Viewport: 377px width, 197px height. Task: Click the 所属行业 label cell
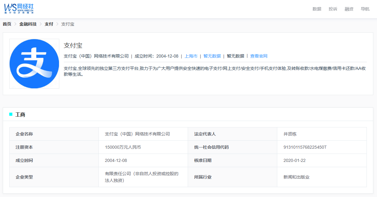pyautogui.click(x=232, y=177)
